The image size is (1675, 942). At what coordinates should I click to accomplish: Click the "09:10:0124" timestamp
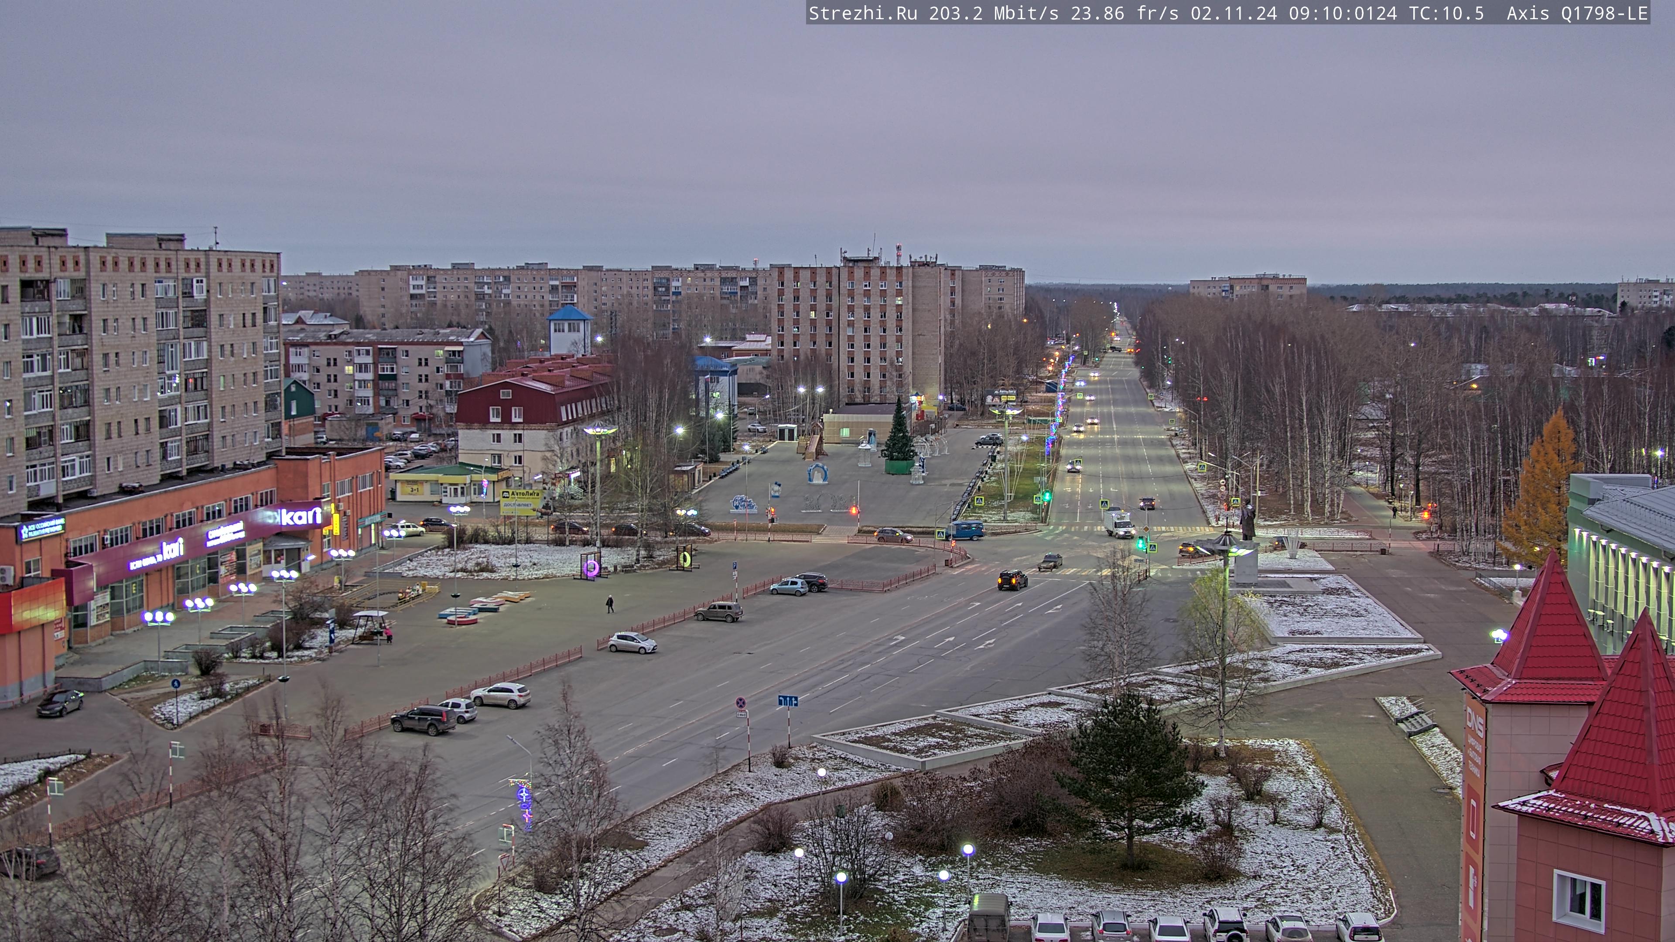point(1343,13)
